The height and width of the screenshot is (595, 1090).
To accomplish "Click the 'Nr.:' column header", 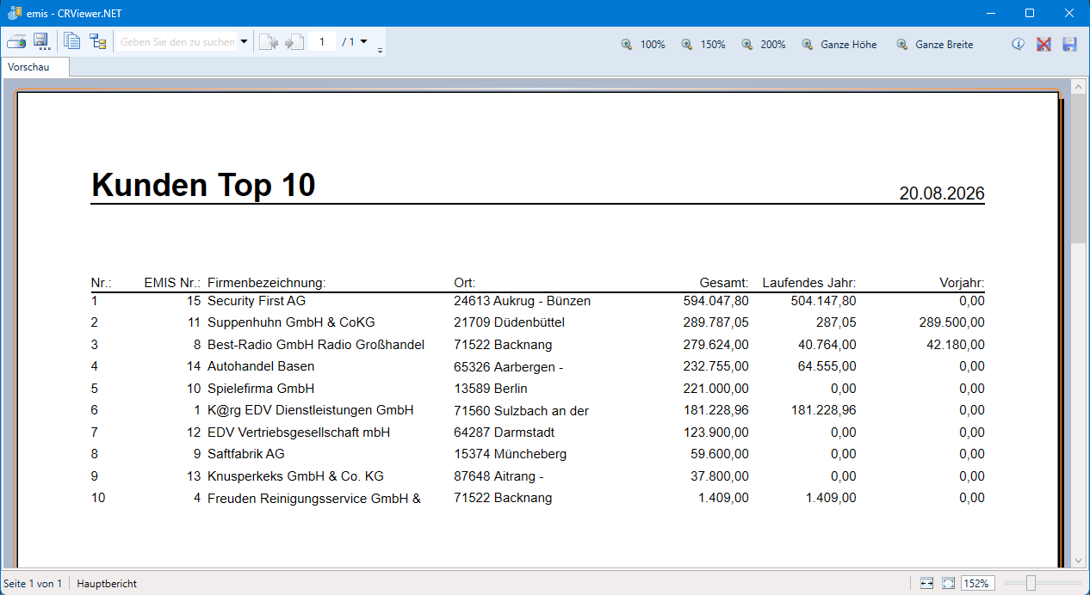I will pyautogui.click(x=101, y=283).
